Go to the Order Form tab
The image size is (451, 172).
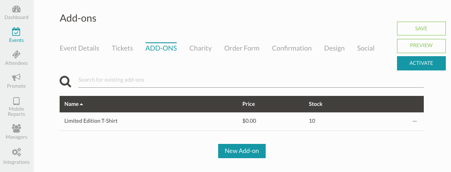(x=242, y=48)
